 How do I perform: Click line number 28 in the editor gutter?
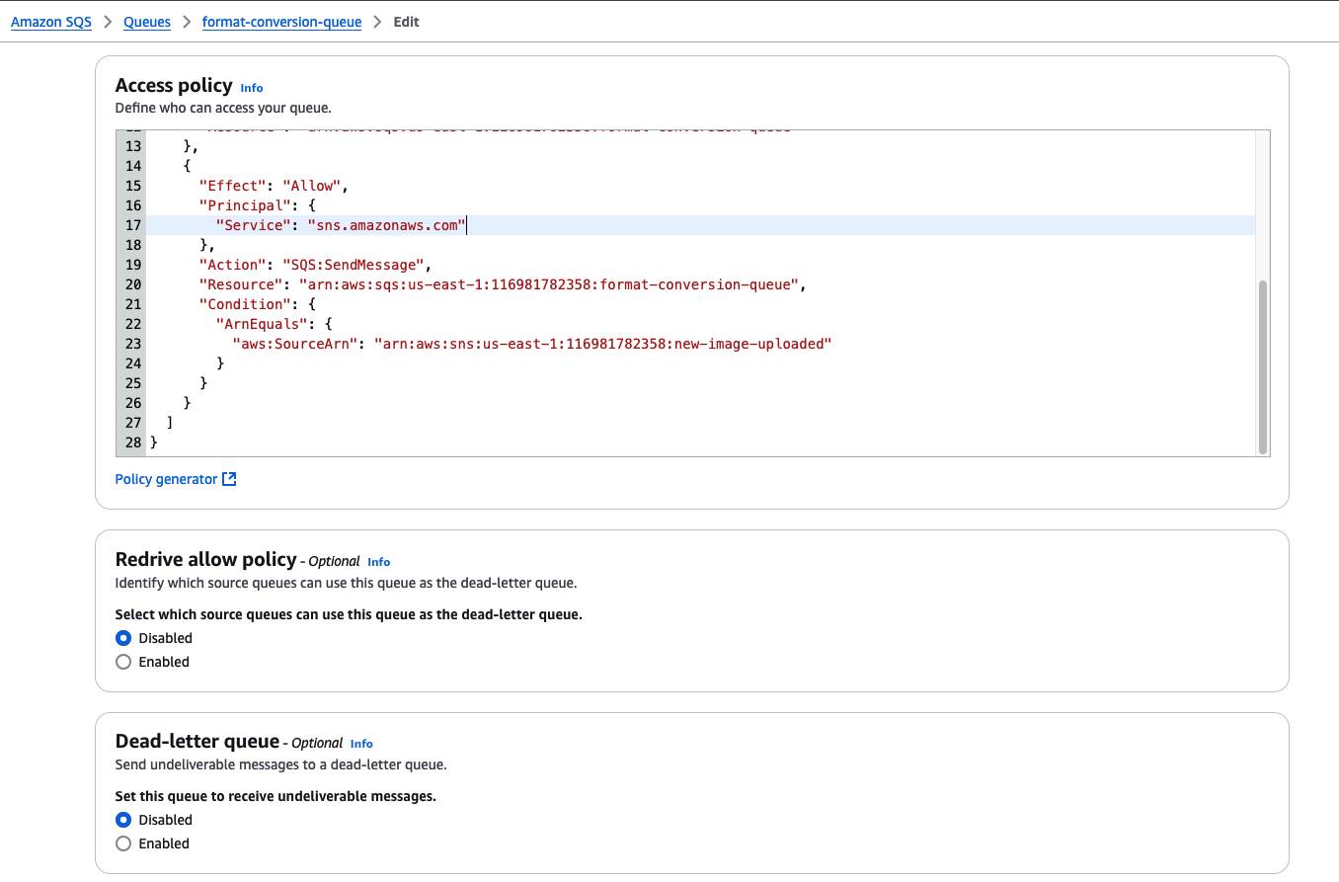click(x=132, y=442)
